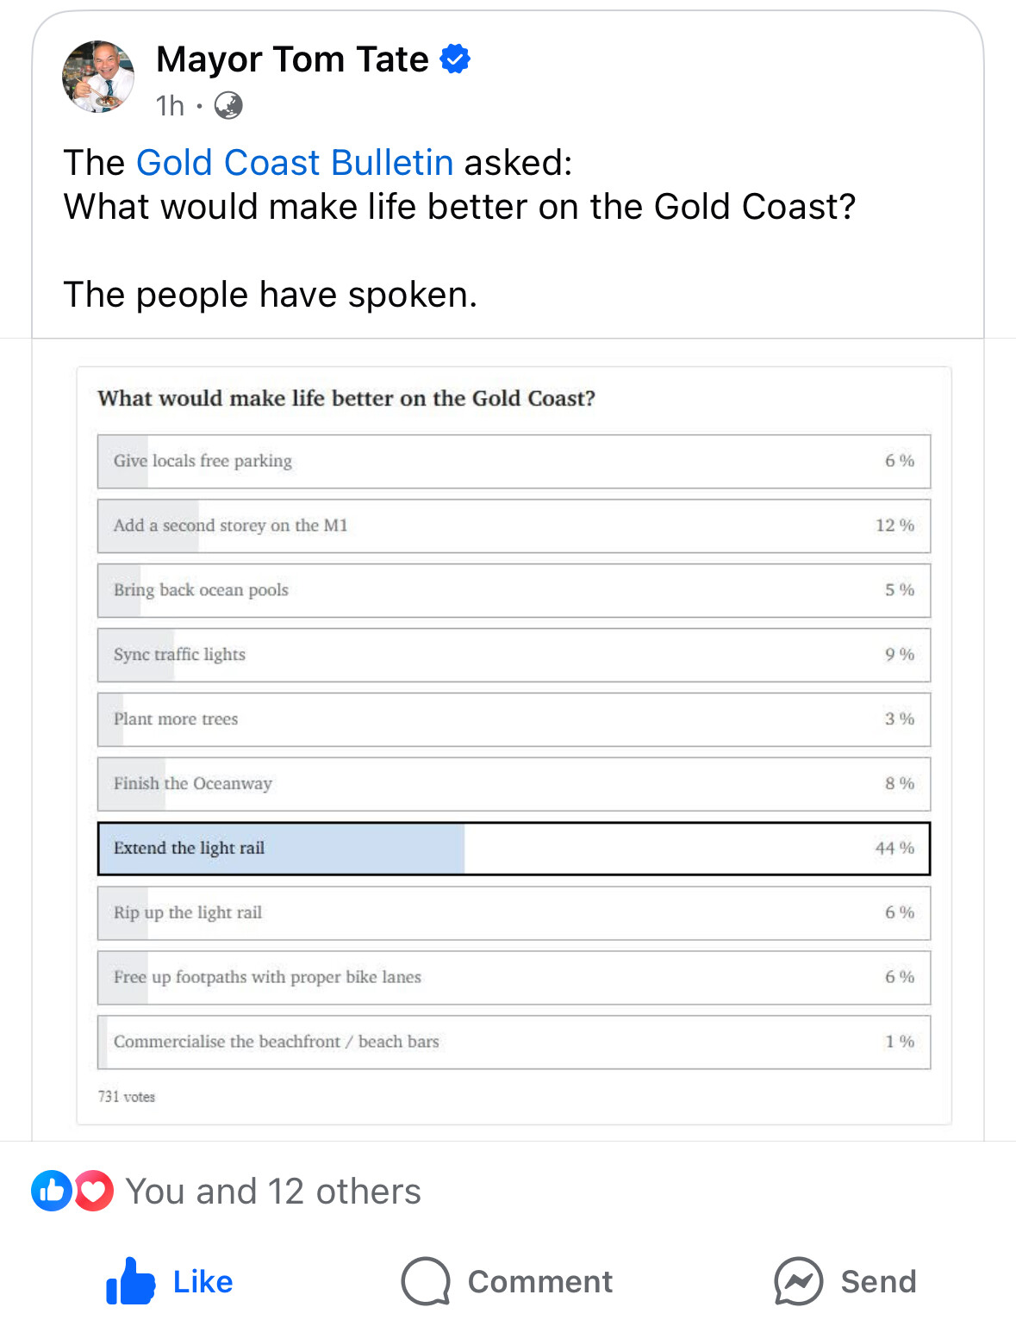Choose 'Sync traffic lights' poll option

[x=514, y=655]
